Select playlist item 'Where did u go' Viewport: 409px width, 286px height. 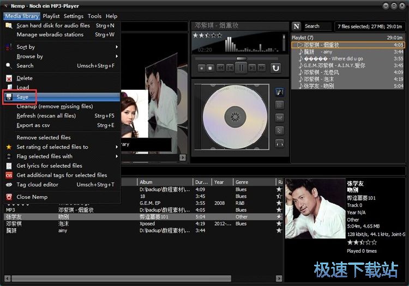(x=348, y=59)
